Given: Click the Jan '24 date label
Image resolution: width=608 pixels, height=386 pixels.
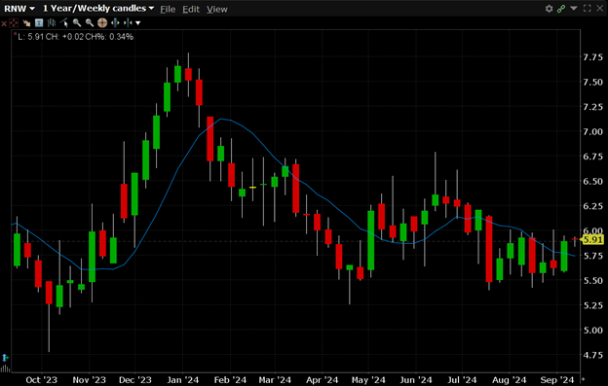Looking at the screenshot, I should click(x=182, y=380).
